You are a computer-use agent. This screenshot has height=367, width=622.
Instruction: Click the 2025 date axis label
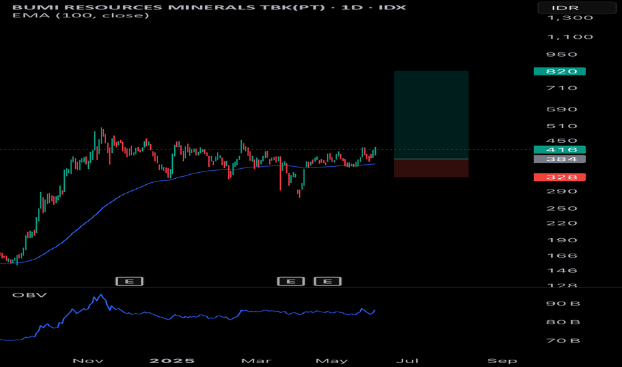click(172, 360)
